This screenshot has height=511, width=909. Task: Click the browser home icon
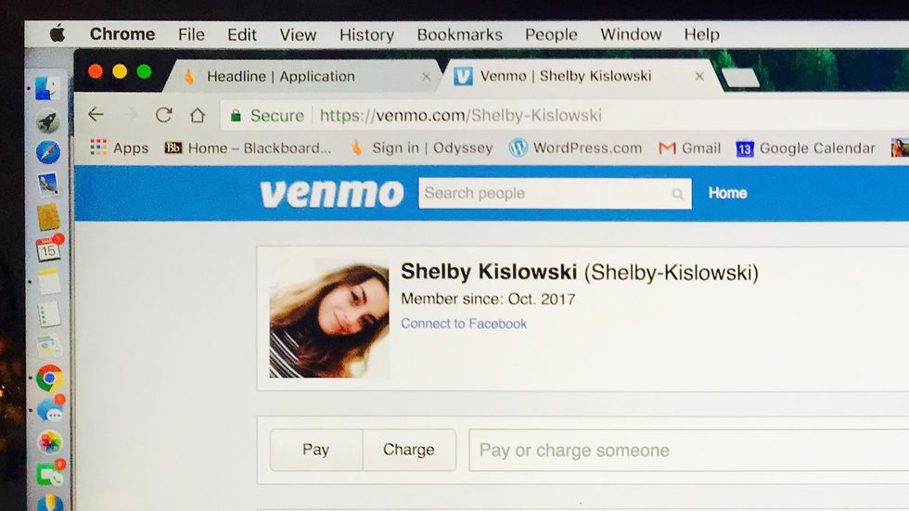click(x=198, y=115)
